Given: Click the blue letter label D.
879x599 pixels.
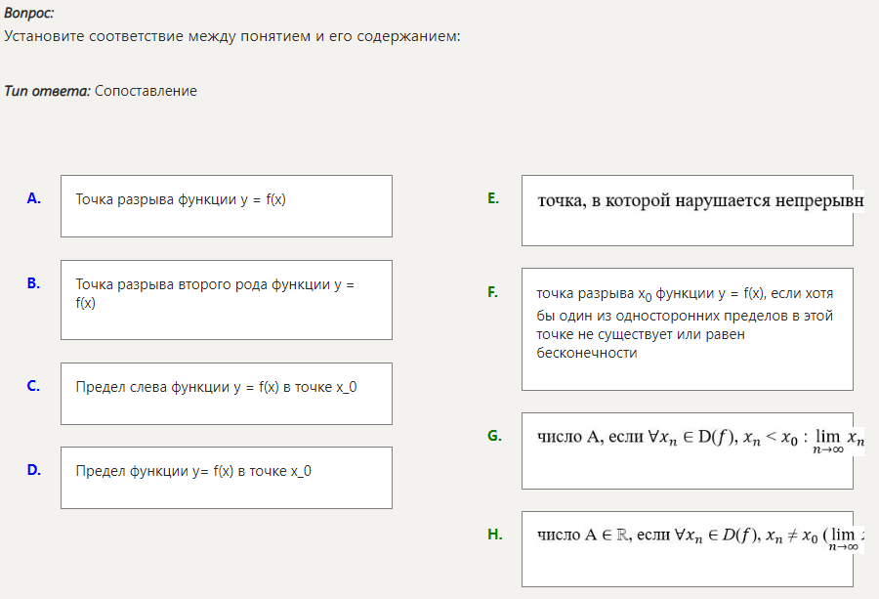Looking at the screenshot, I should [x=34, y=470].
